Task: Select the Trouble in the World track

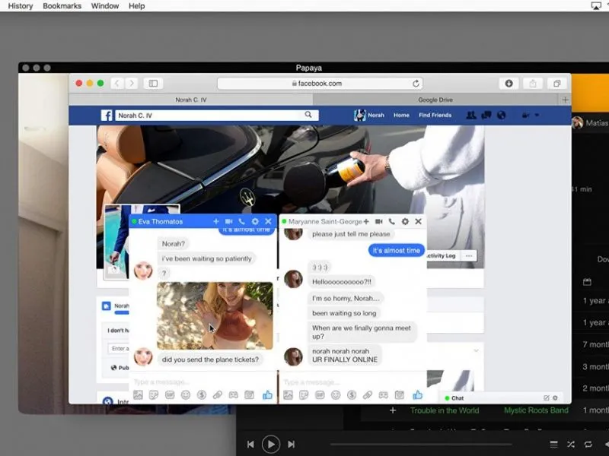Action: click(x=445, y=410)
